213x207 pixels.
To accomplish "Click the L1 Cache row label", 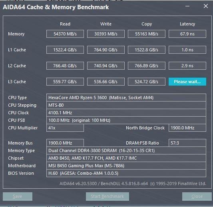I will pos(17,50).
